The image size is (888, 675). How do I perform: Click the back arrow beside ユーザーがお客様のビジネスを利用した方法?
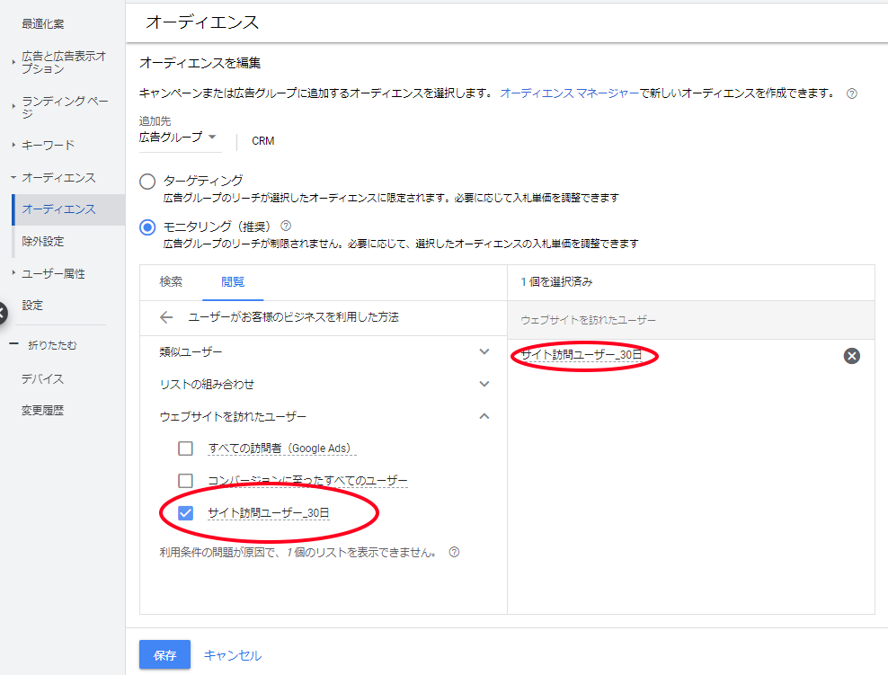pos(166,317)
